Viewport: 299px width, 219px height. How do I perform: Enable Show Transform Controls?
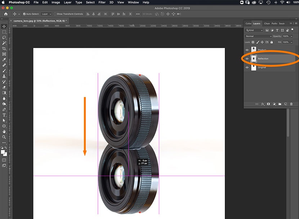coord(55,14)
